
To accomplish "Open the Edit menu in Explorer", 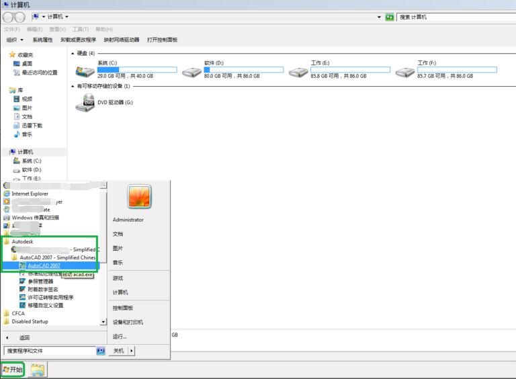I will pos(34,30).
